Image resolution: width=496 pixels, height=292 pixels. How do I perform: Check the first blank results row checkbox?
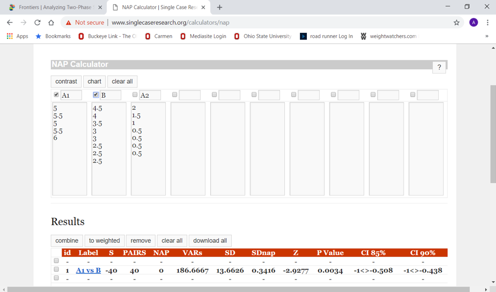56,261
